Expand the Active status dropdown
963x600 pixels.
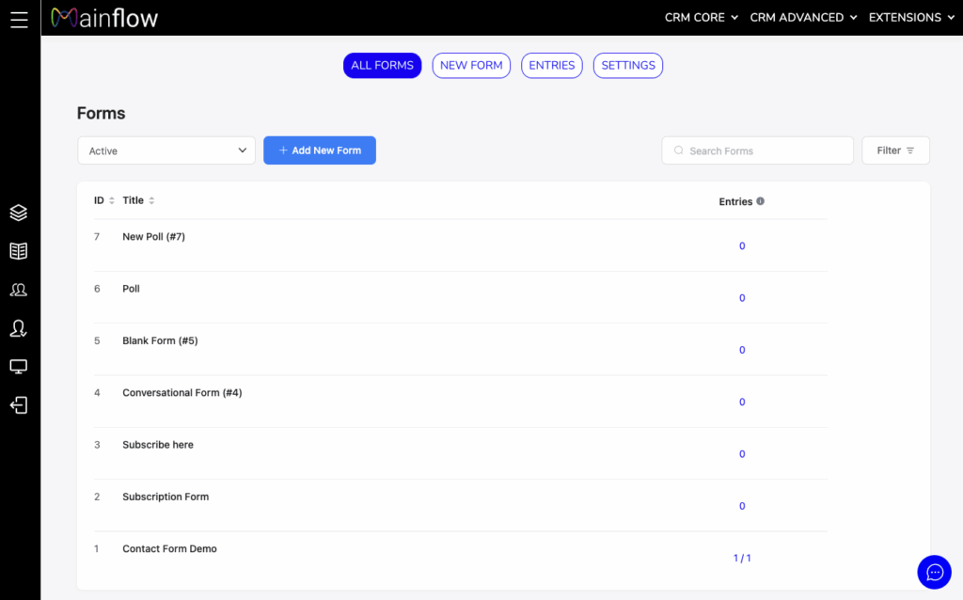coord(166,150)
